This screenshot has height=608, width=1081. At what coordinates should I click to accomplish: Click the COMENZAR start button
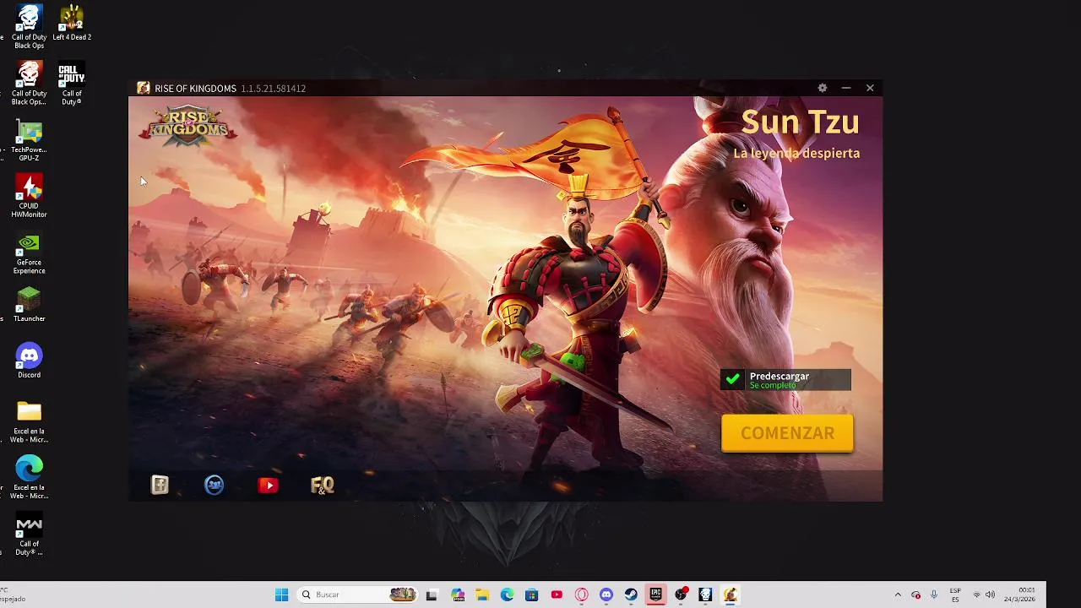click(x=787, y=433)
